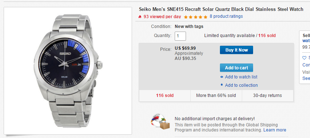Click Add to watch list link
This screenshot has height=138, width=310.
click(241, 77)
